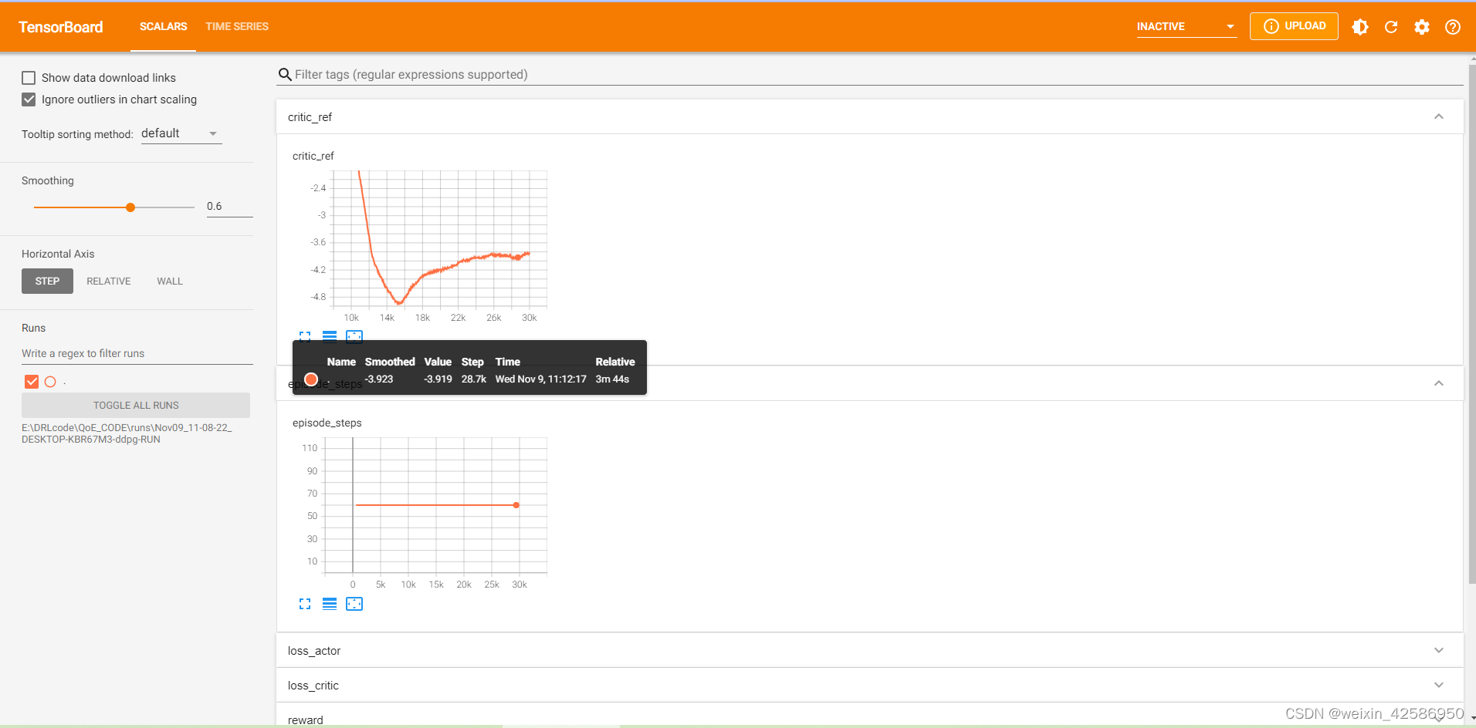Expand the loss_actor section
This screenshot has width=1476, height=728.
pos(1438,650)
